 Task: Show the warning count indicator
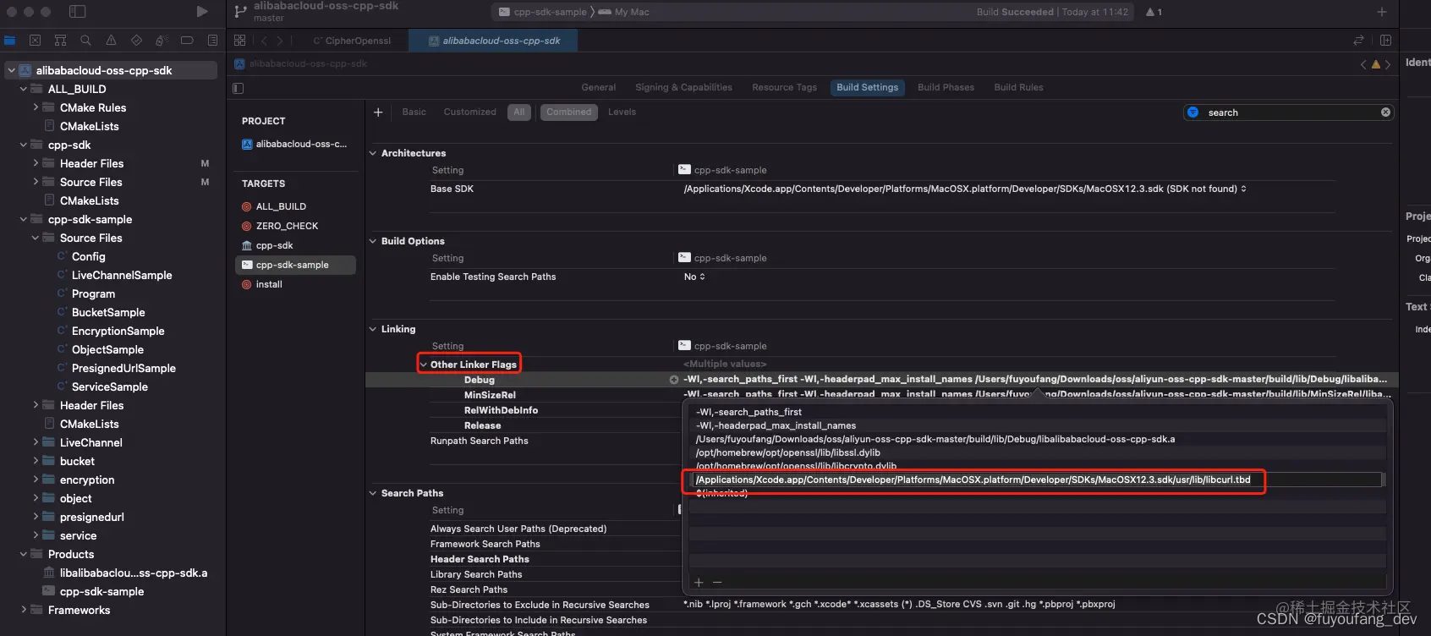pyautogui.click(x=1154, y=12)
